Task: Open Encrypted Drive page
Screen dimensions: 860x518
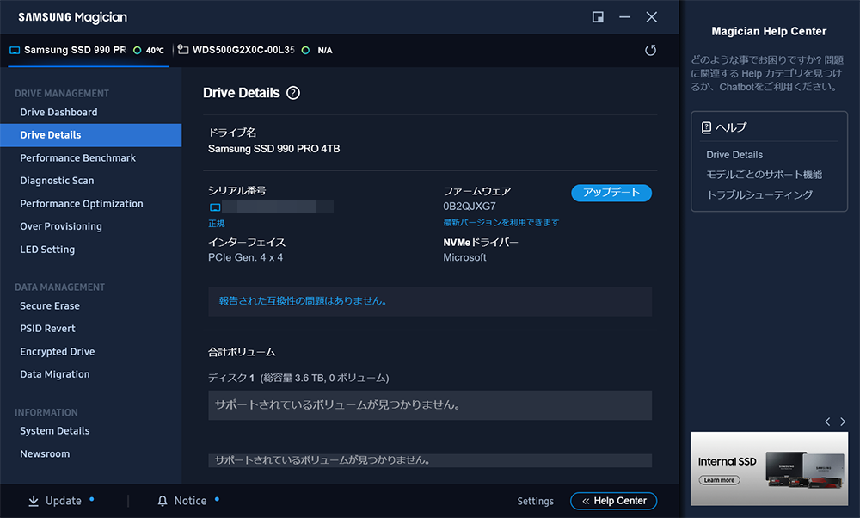Action: point(58,351)
